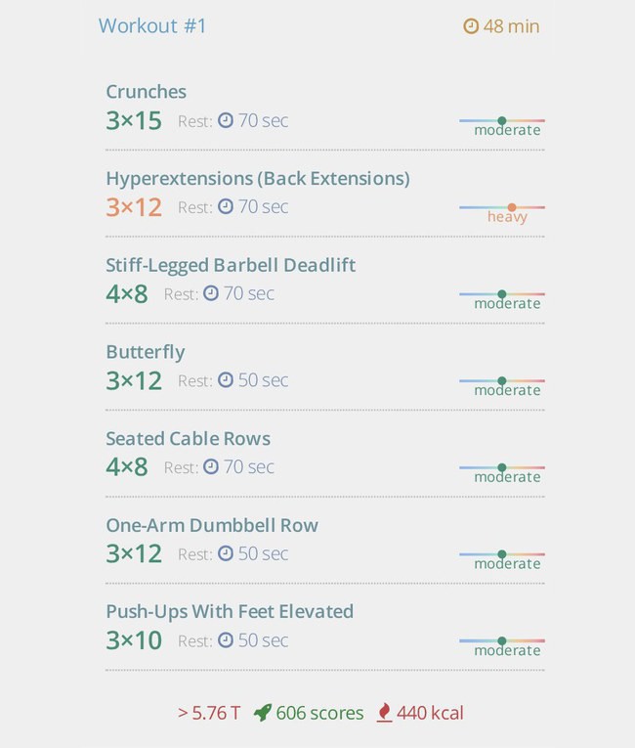The width and height of the screenshot is (635, 748).
Task: Click the rest clock icon for Crunches
Action: coord(226,120)
